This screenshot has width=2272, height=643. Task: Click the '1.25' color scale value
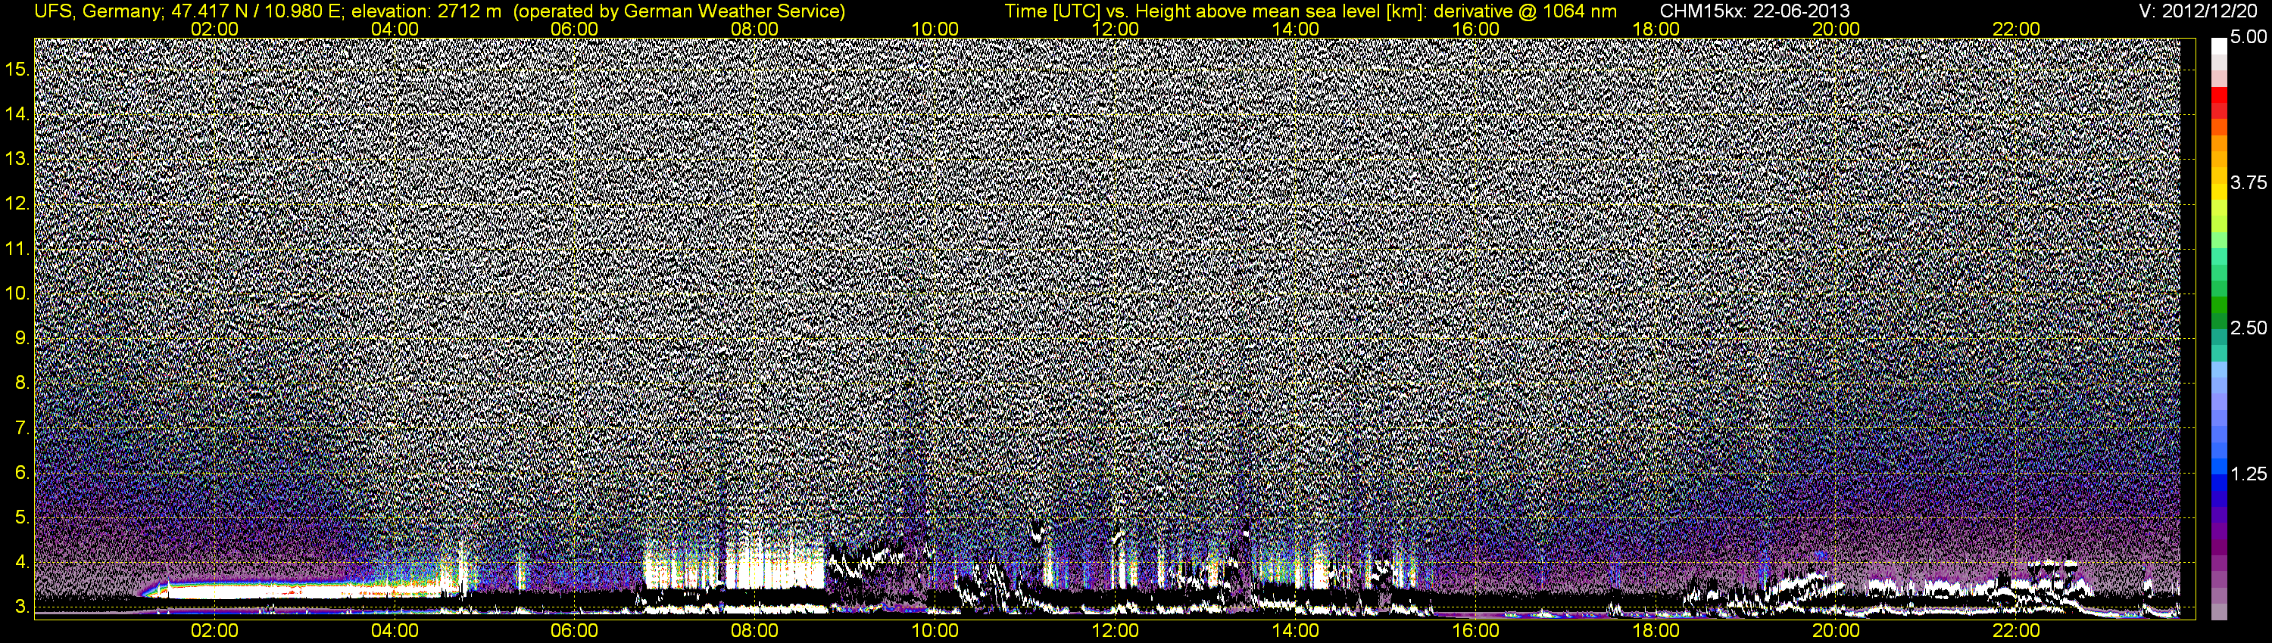pos(2249,474)
